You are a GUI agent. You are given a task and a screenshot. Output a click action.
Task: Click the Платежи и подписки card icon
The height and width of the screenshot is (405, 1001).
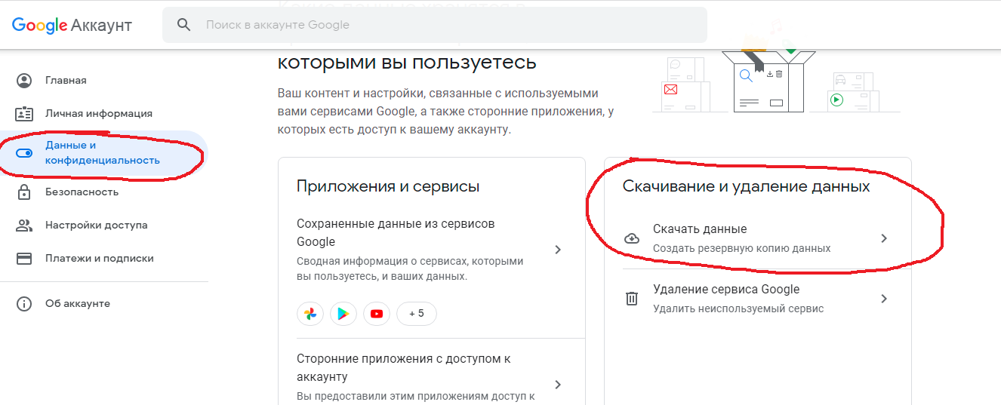pyautogui.click(x=24, y=259)
